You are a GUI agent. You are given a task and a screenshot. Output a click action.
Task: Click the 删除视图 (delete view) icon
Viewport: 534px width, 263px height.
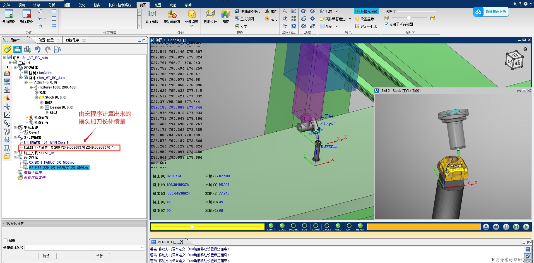pos(27,14)
